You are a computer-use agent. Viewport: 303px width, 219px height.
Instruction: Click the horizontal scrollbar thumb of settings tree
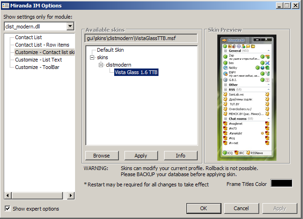pos(37,195)
